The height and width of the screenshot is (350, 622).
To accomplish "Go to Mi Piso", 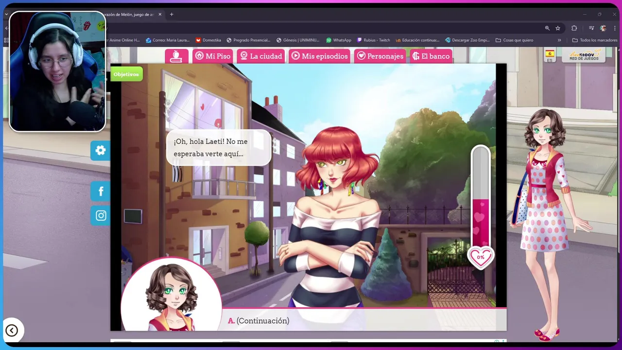I will 212,56.
